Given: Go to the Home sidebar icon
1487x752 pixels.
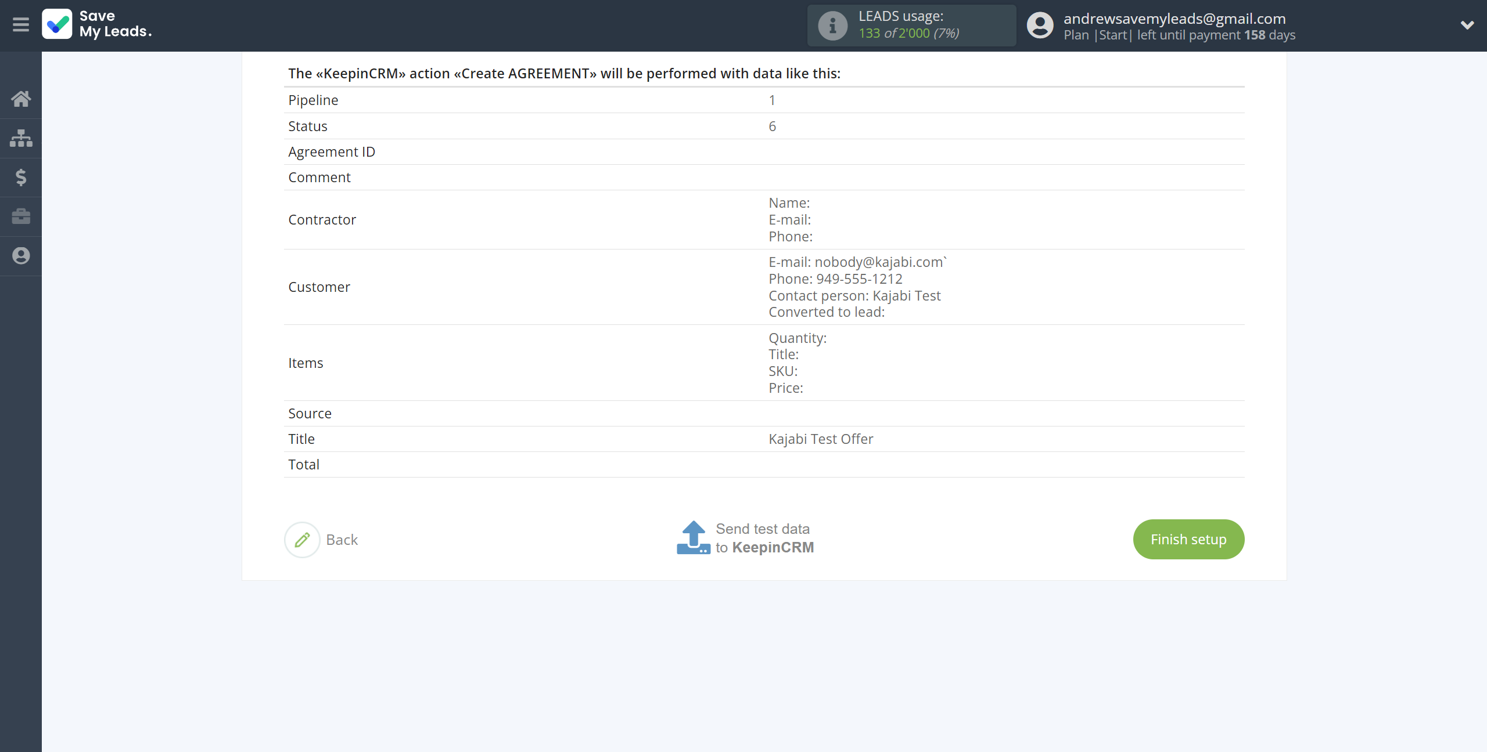Looking at the screenshot, I should click(x=21, y=99).
